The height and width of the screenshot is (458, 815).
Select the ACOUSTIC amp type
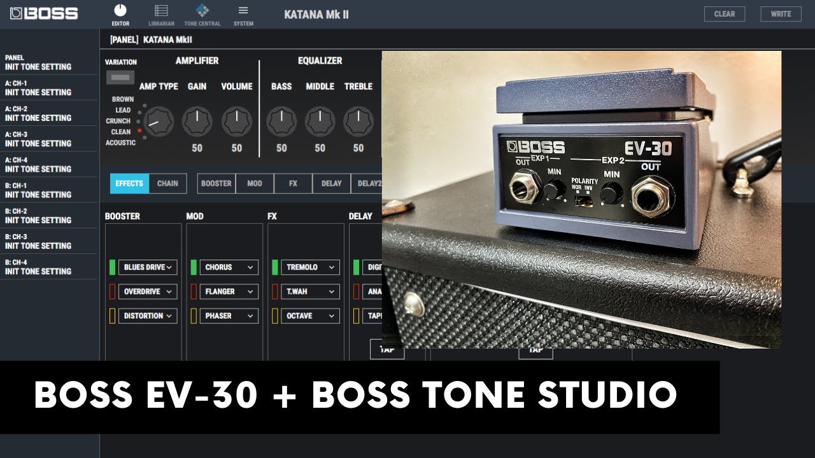tap(120, 142)
